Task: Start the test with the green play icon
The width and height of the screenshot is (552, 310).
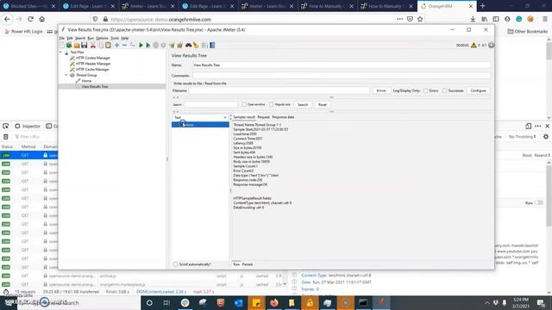Action: pos(141,46)
